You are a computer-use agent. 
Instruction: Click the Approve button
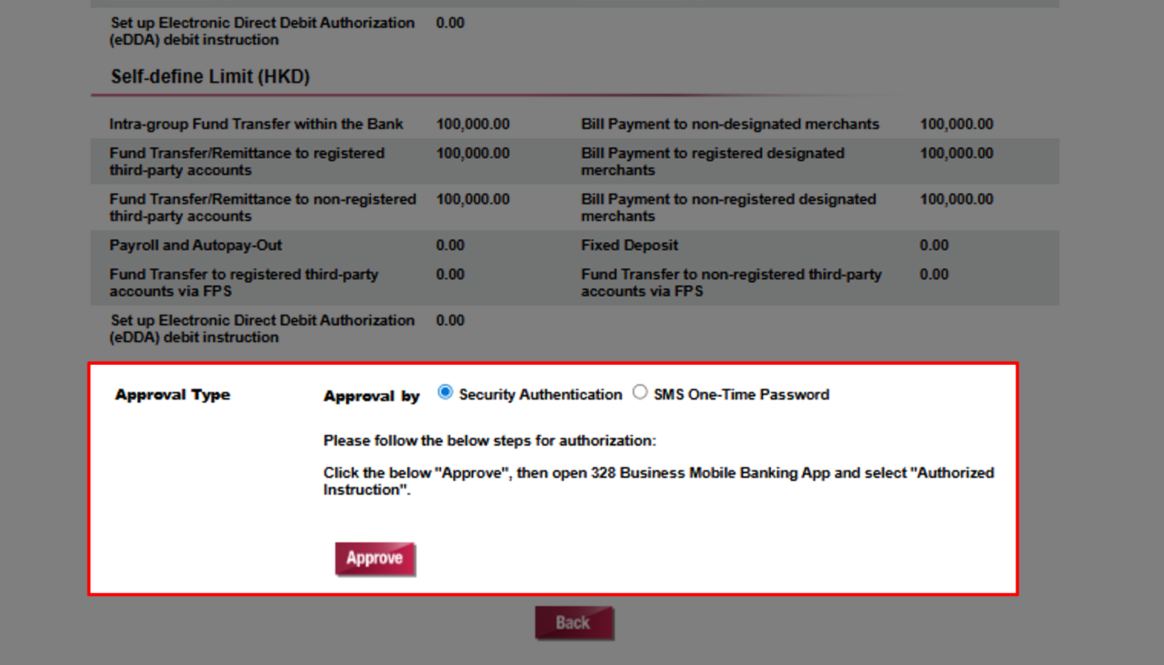374,558
